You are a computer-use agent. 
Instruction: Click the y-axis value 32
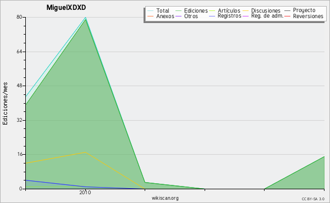point(19,120)
